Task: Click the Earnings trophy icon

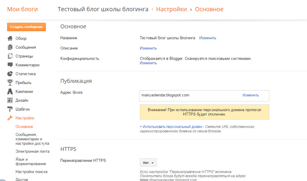Action: click(x=10, y=83)
